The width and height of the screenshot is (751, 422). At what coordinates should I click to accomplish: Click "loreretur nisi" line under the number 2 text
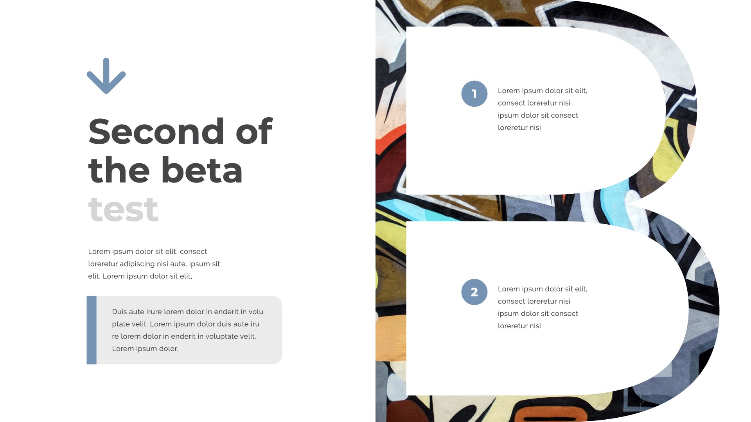tap(519, 326)
